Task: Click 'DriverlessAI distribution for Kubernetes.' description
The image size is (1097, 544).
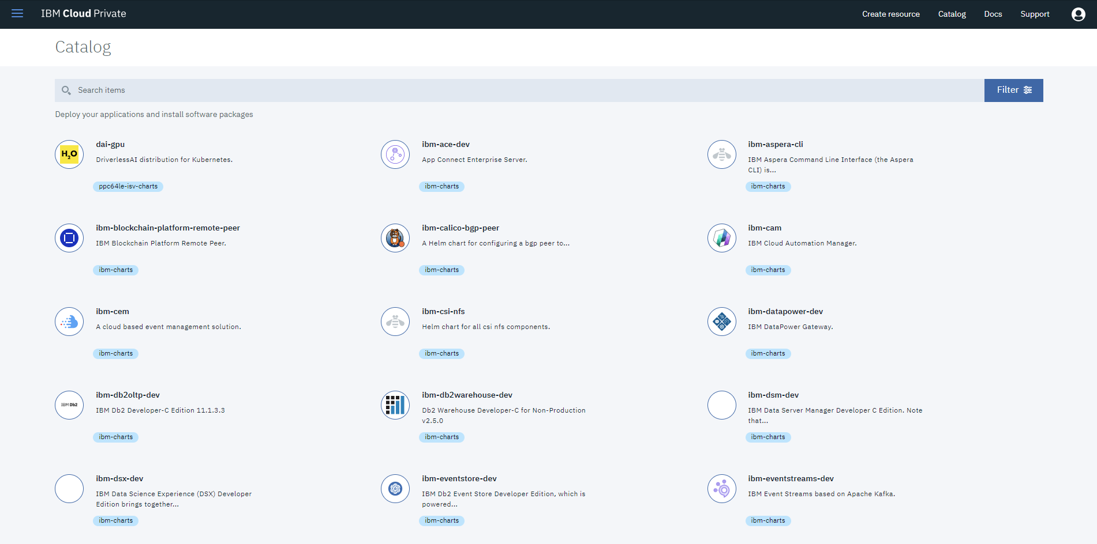Action: click(164, 160)
